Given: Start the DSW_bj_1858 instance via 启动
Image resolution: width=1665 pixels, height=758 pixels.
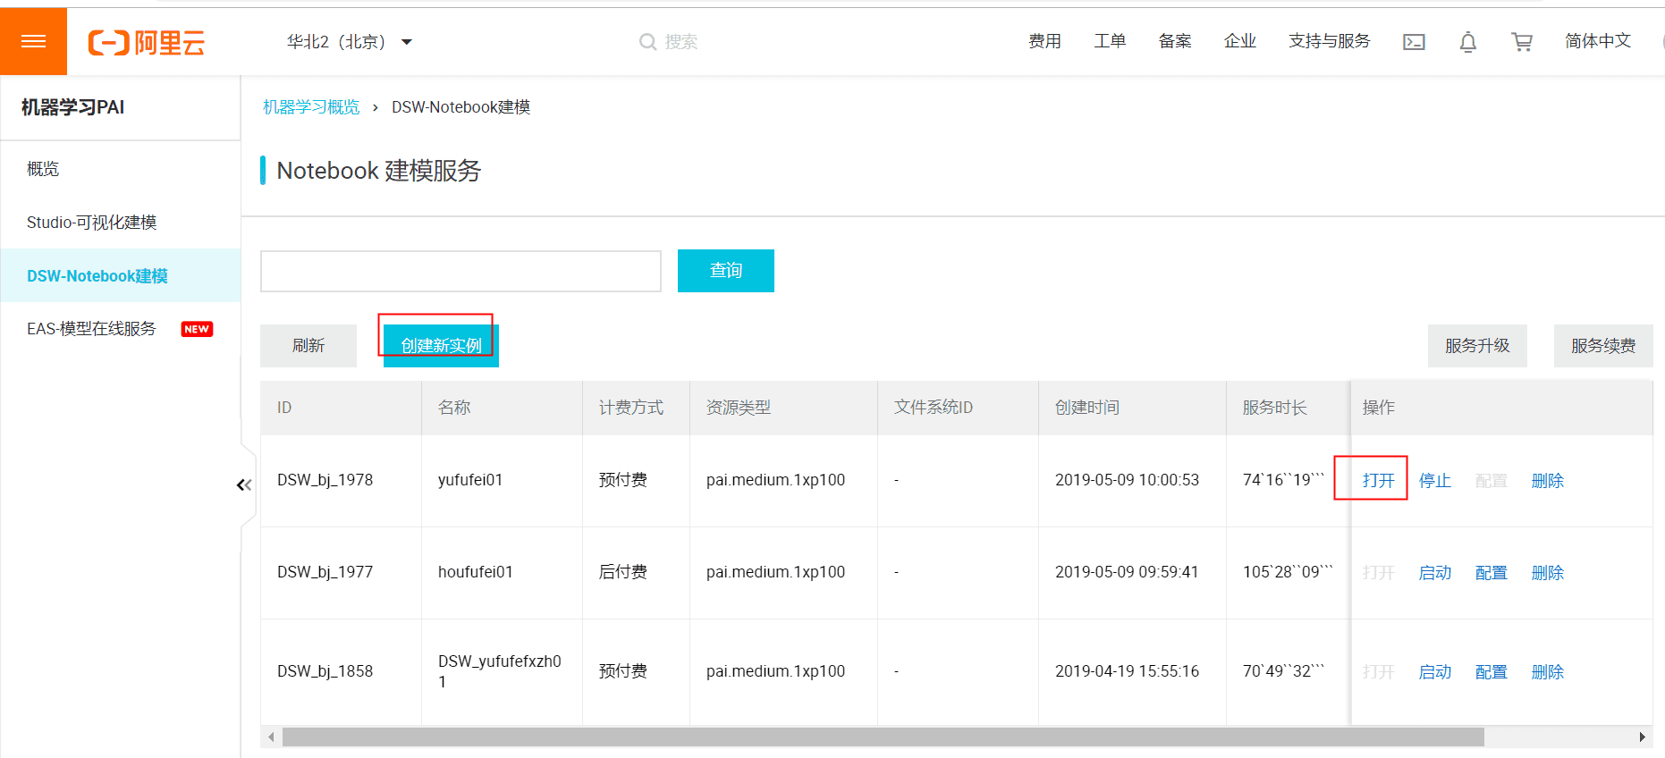Looking at the screenshot, I should click(x=1434, y=672).
